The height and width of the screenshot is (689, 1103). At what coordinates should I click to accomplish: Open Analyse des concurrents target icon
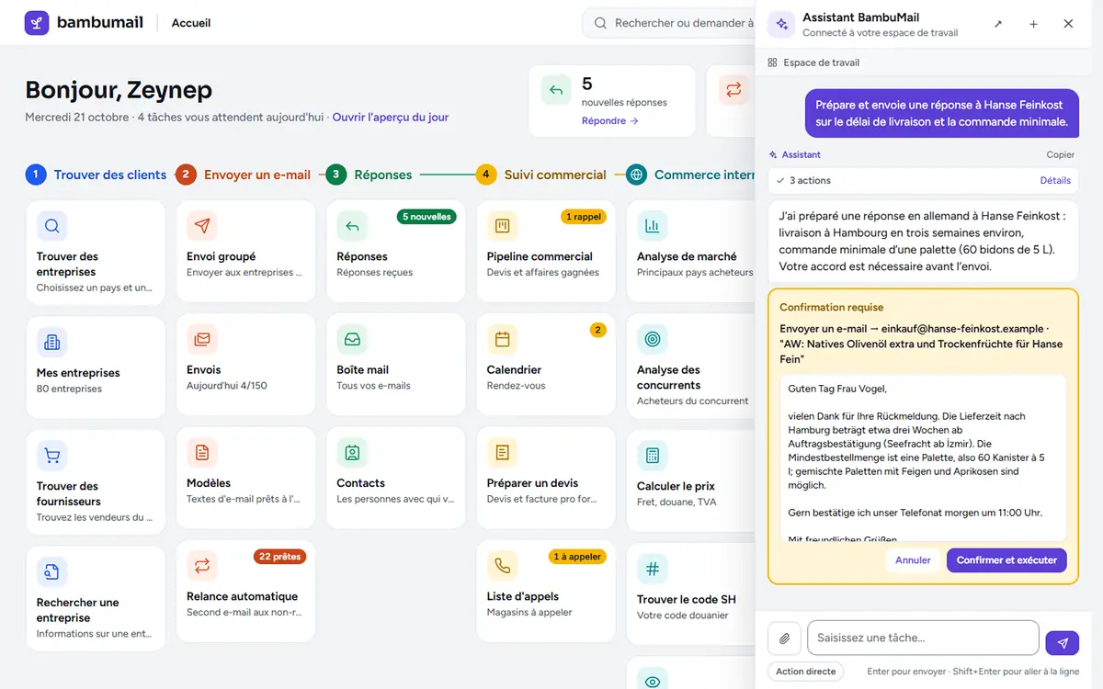click(653, 339)
